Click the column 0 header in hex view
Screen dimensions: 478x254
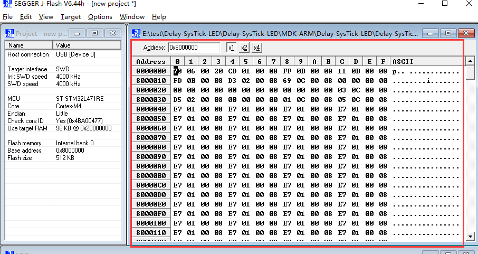coord(177,61)
